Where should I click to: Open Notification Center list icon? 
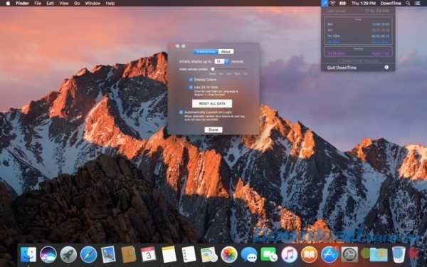pos(417,4)
